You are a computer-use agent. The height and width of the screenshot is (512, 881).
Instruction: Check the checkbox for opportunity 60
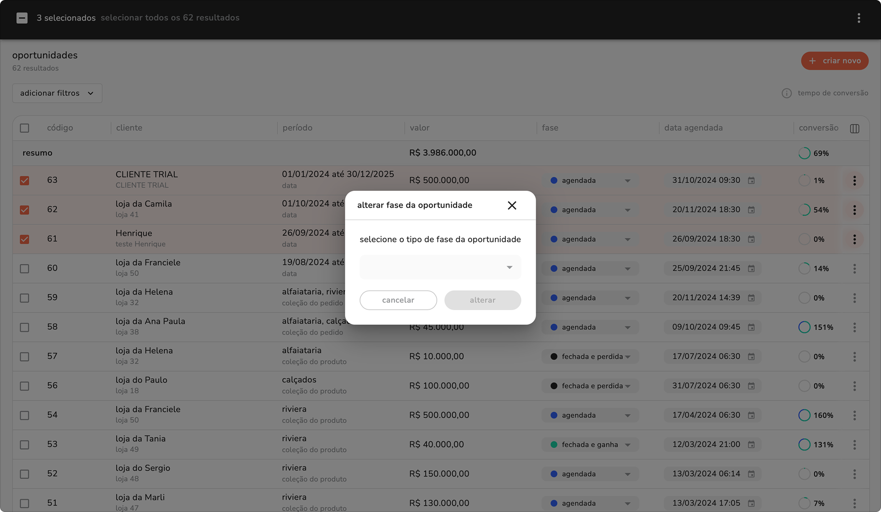[x=25, y=269]
